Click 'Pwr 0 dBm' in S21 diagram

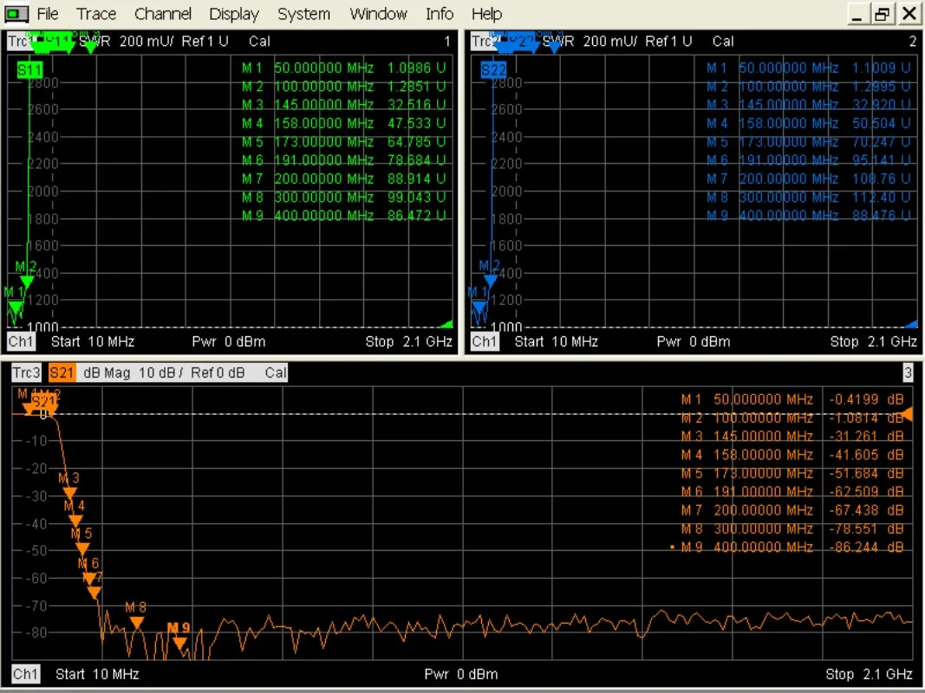tap(460, 674)
